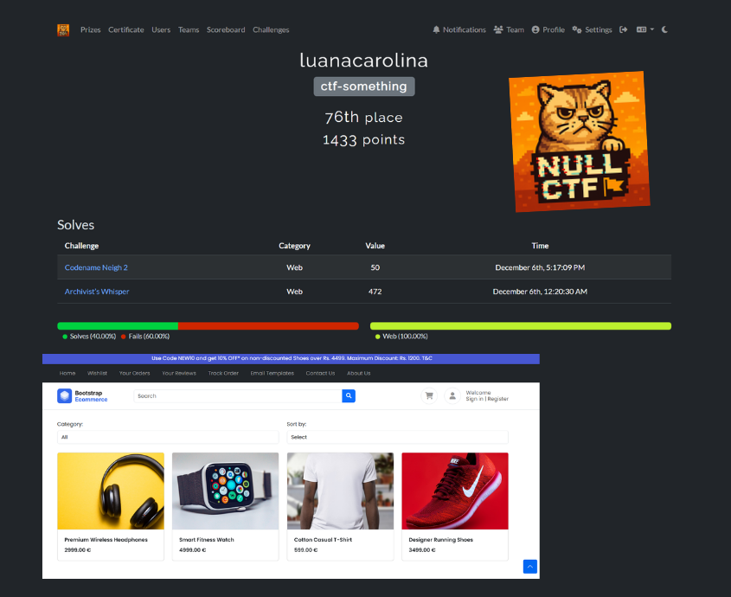Switch to the Scoreboard menu item

225,29
